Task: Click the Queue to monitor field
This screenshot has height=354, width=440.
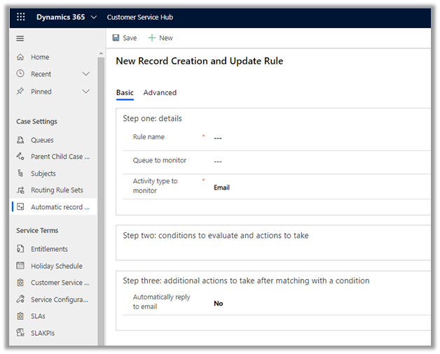Action: [x=315, y=161]
